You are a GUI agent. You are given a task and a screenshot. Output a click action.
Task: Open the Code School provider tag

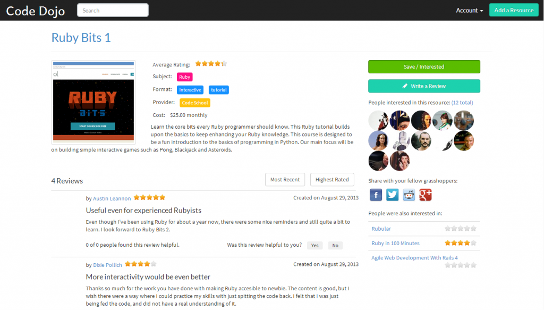click(x=195, y=103)
